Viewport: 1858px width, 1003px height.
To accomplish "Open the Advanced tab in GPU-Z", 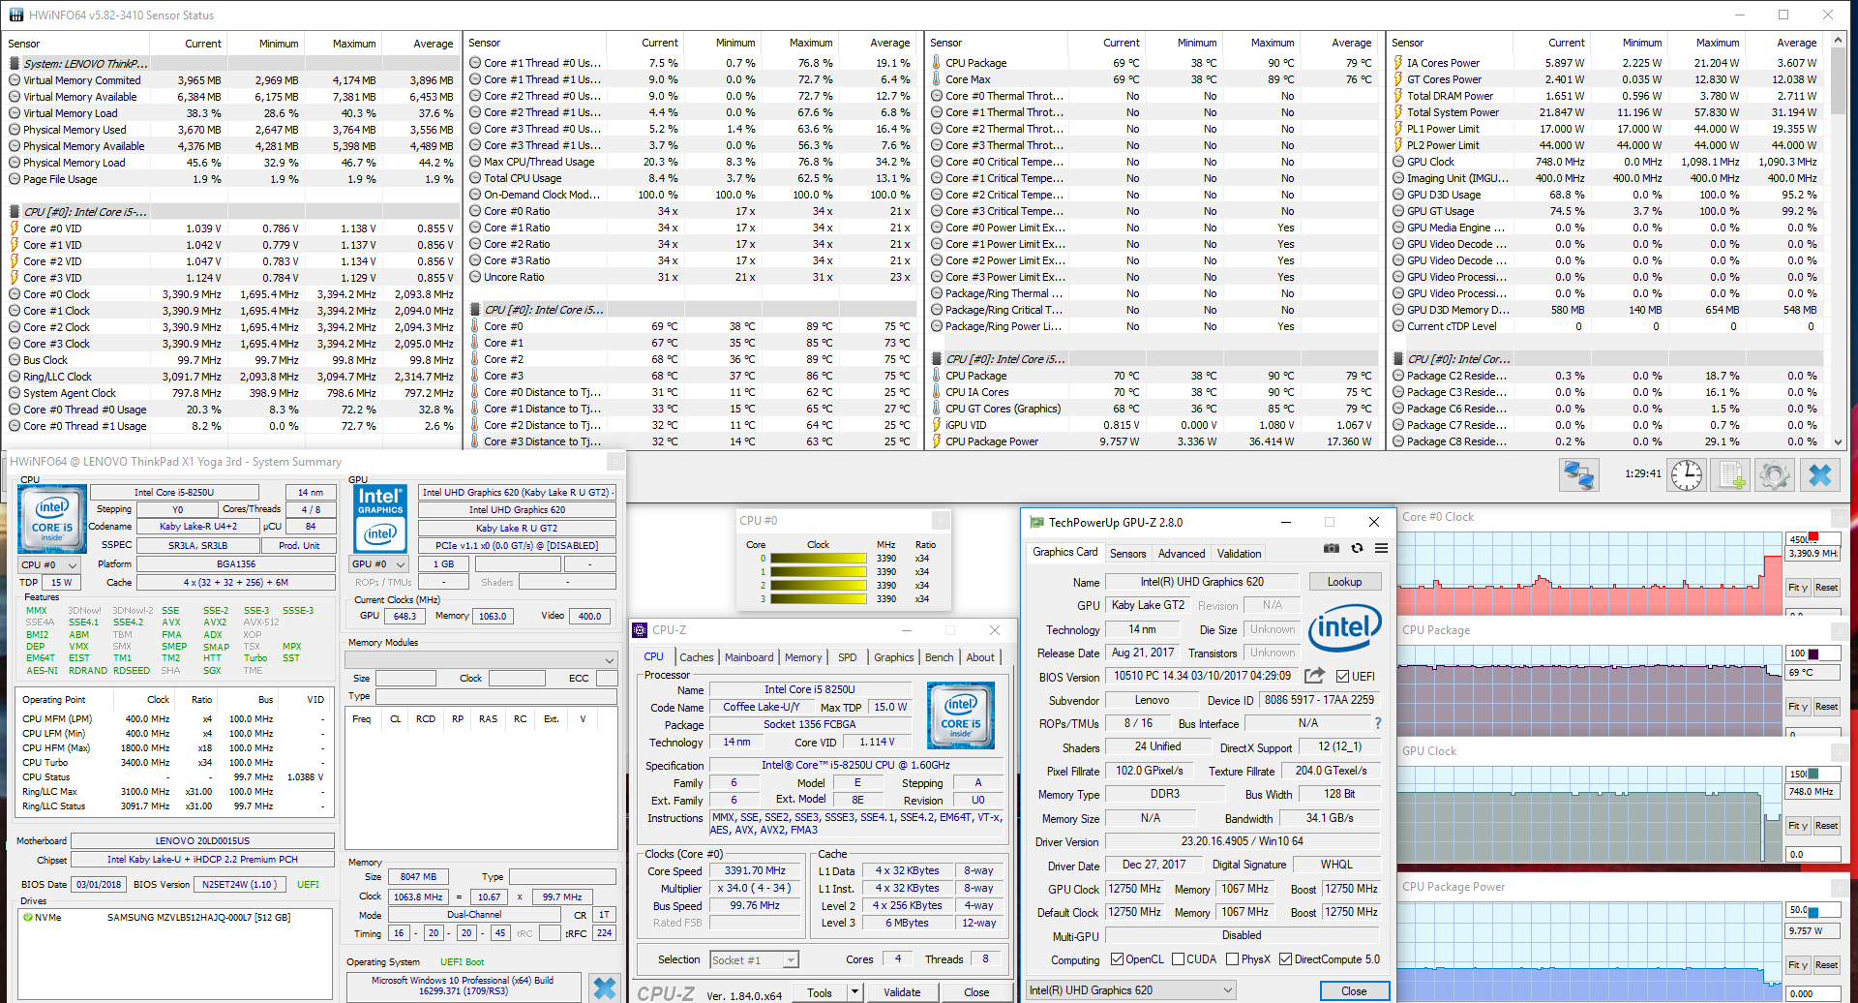I will (1182, 554).
